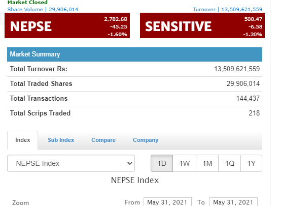This screenshot has width=281, height=206.
Task: Open the Compare tab
Action: [x=103, y=140]
